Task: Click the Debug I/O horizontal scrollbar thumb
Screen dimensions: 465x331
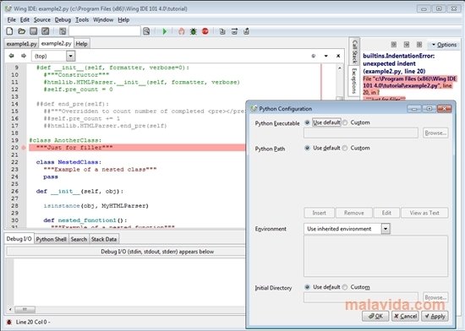Action: (25, 309)
